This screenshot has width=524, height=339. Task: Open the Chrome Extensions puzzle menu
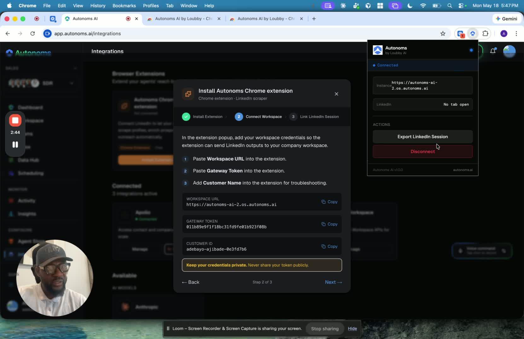(x=486, y=34)
